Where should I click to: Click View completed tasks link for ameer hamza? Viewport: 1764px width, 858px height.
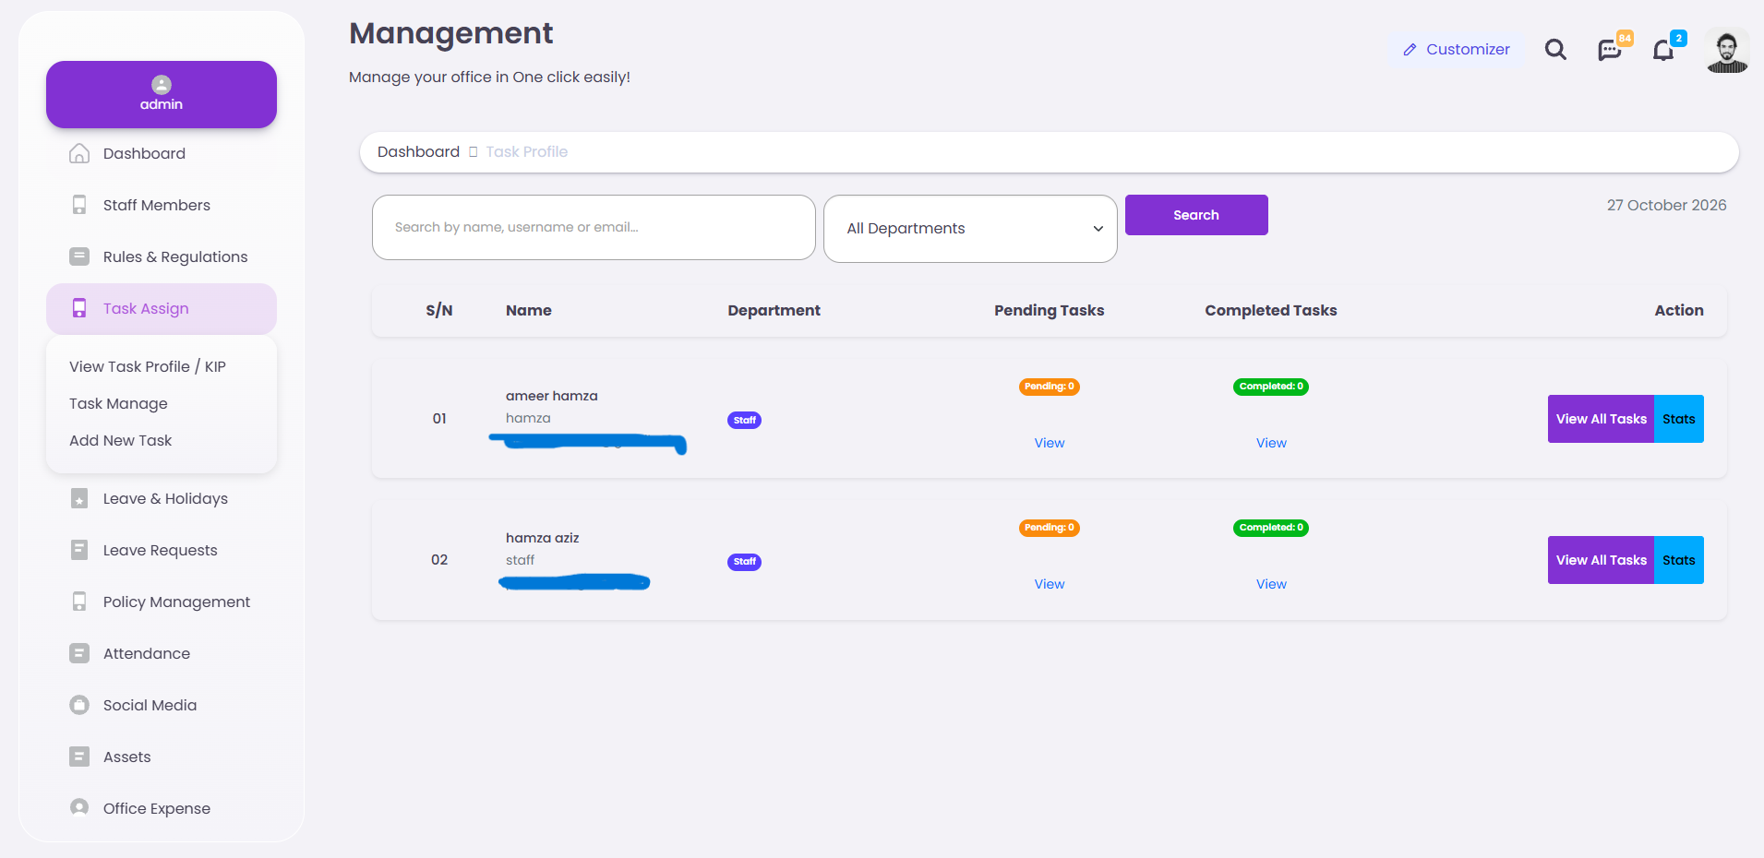click(1271, 443)
